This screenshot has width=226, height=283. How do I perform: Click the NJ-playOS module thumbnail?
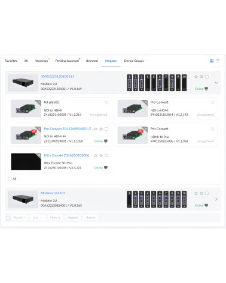(26, 109)
